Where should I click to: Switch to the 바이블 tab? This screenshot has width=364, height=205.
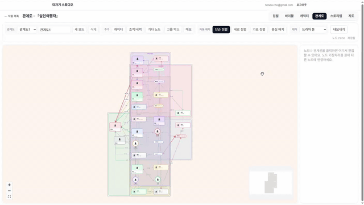click(289, 16)
